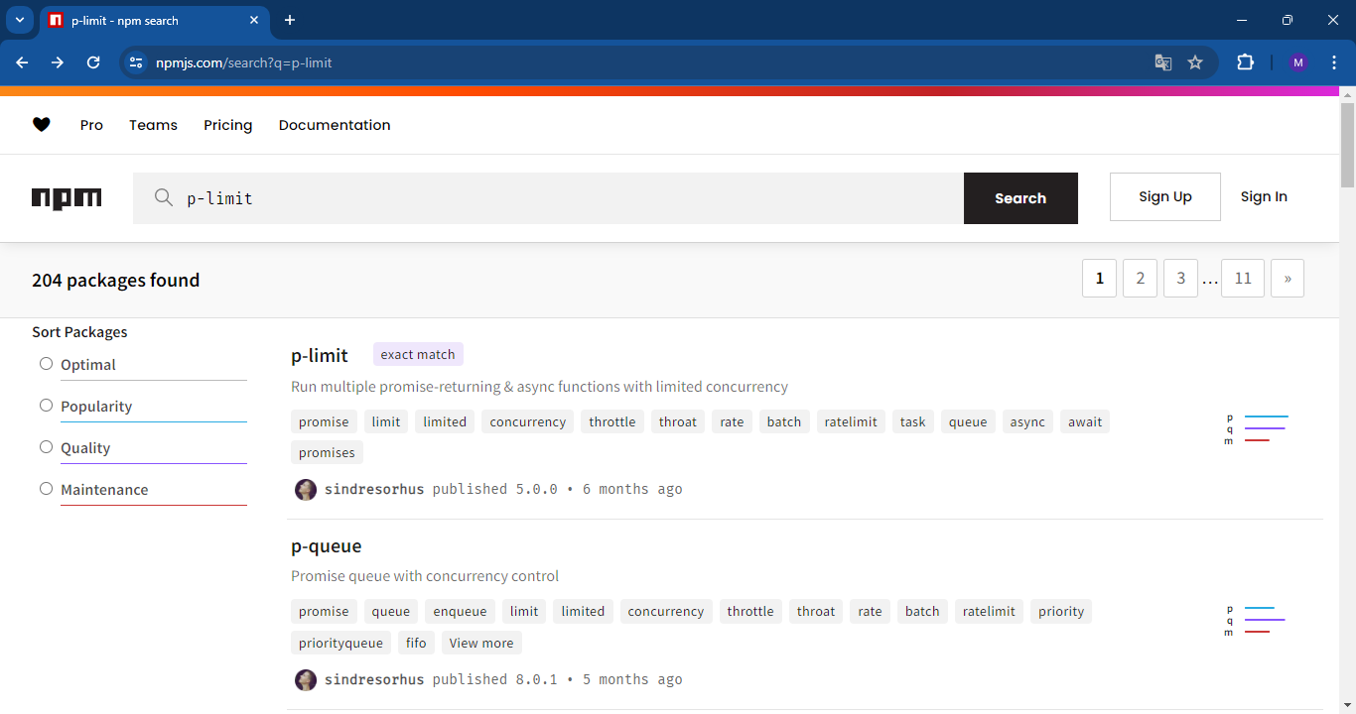Open the Google Translate icon in address bar
Screen dimensions: 1356x714
tap(1162, 61)
